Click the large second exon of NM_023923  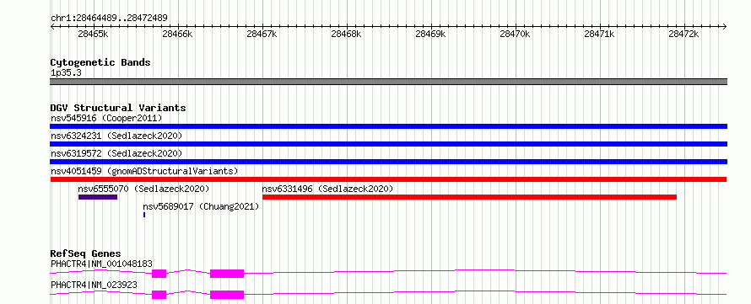227,295
